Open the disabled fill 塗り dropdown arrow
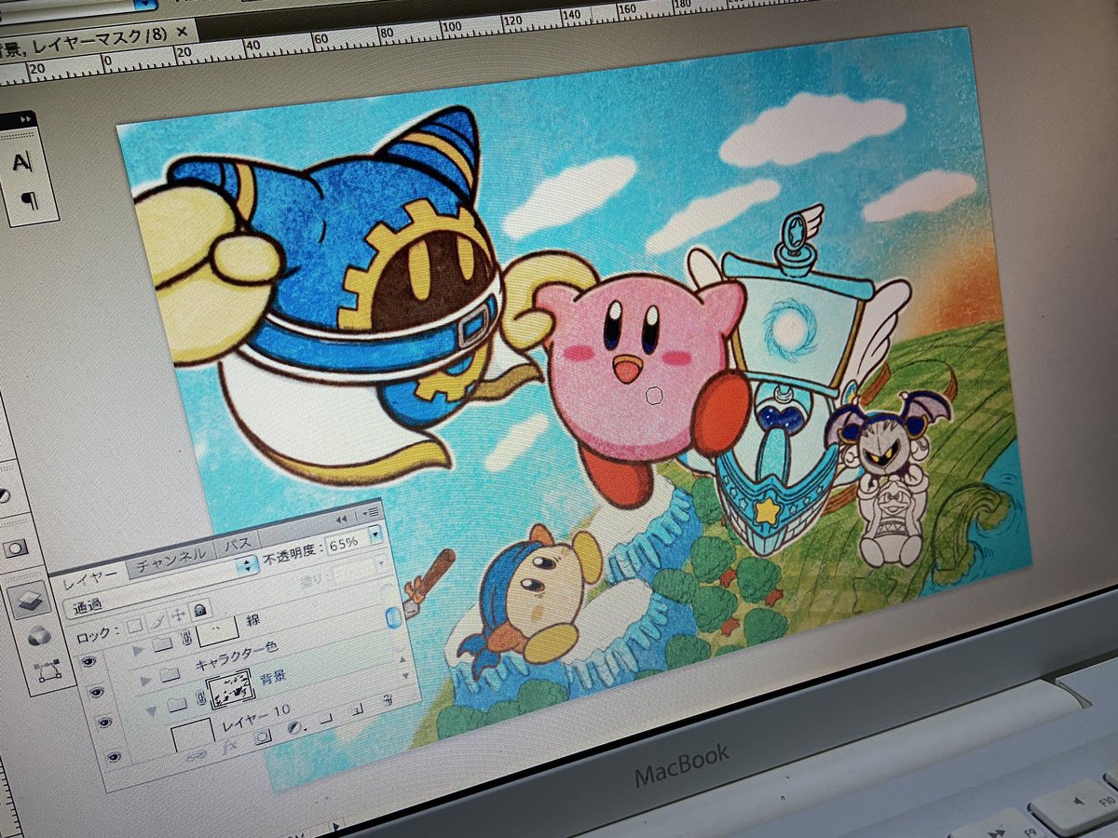This screenshot has width=1118, height=838. [382, 563]
